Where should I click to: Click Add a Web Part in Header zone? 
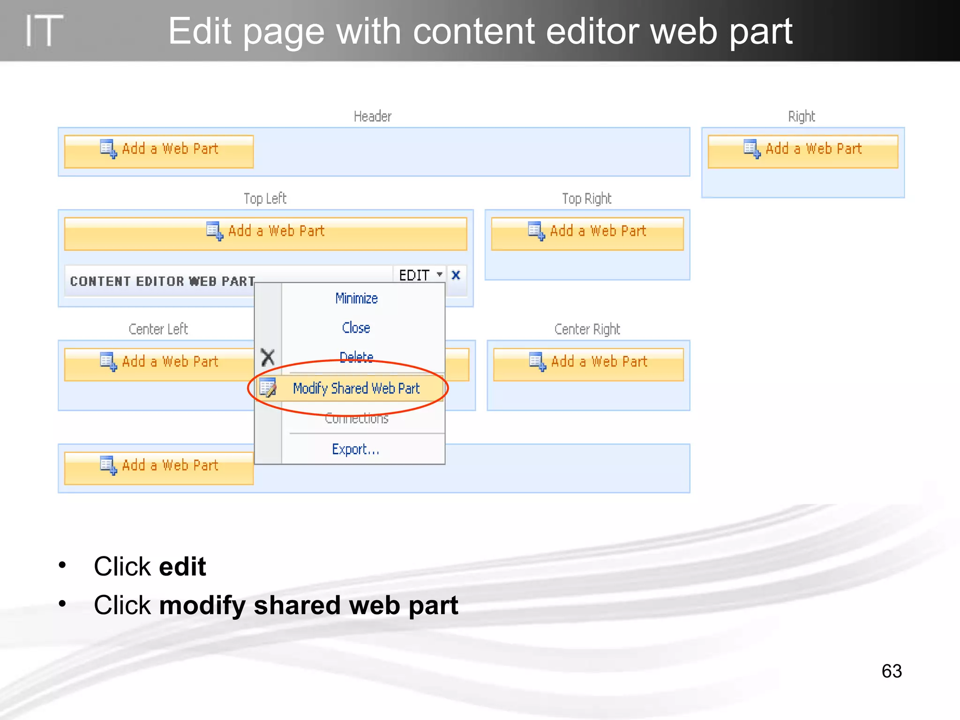(159, 151)
